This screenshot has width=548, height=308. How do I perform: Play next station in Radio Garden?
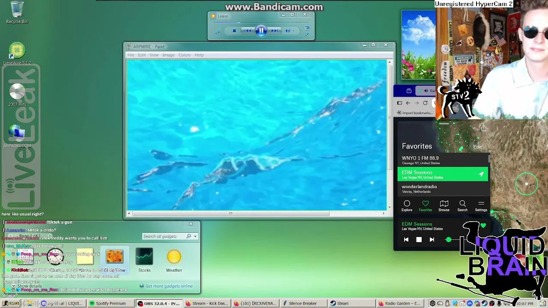[x=432, y=240]
